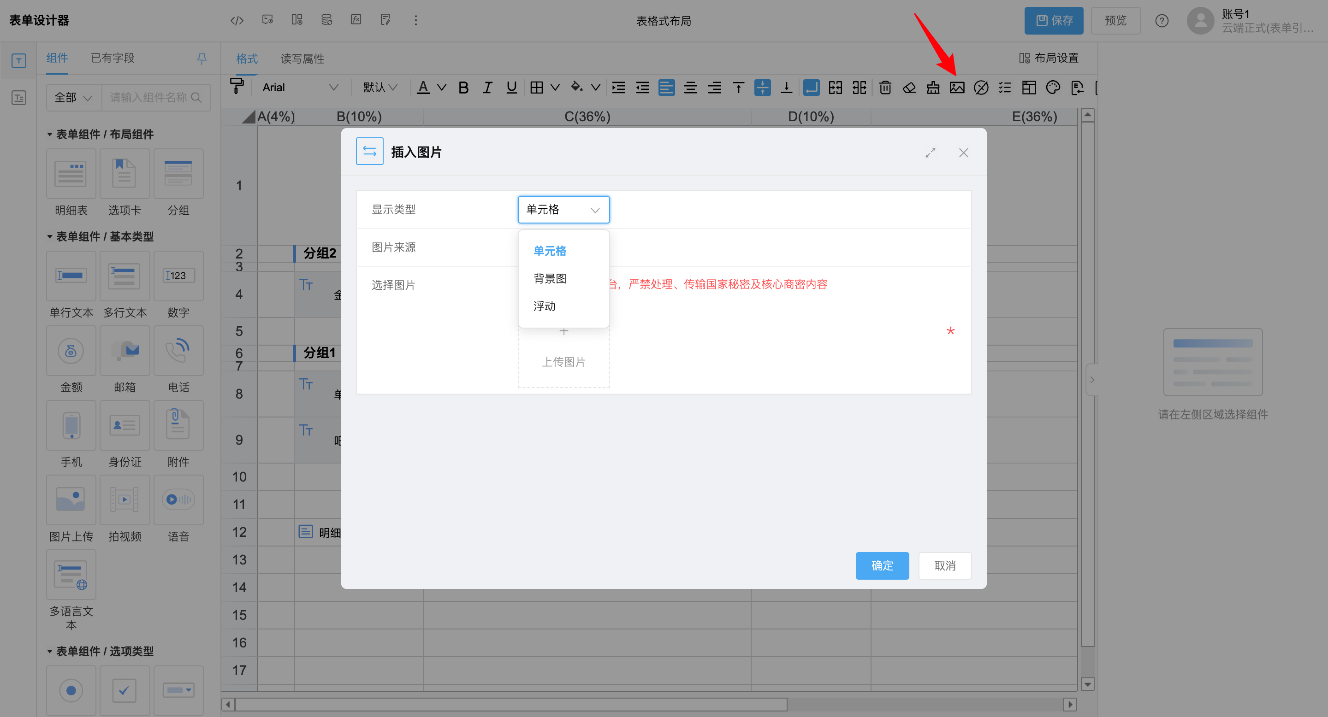Click the horizontal scrollbar right arrow
Image resolution: width=1328 pixels, height=717 pixels.
tap(1070, 704)
